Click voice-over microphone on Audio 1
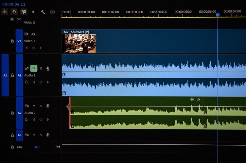 pos(48,68)
